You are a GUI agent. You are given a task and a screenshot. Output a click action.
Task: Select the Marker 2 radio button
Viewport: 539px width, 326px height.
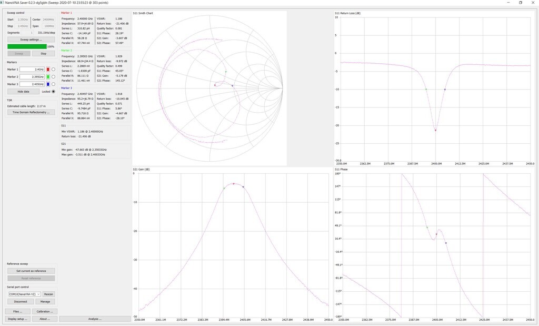53,77
